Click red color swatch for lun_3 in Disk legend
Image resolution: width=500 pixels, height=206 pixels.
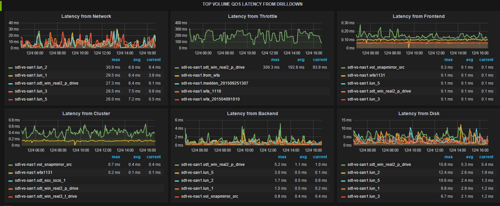tap(343, 196)
